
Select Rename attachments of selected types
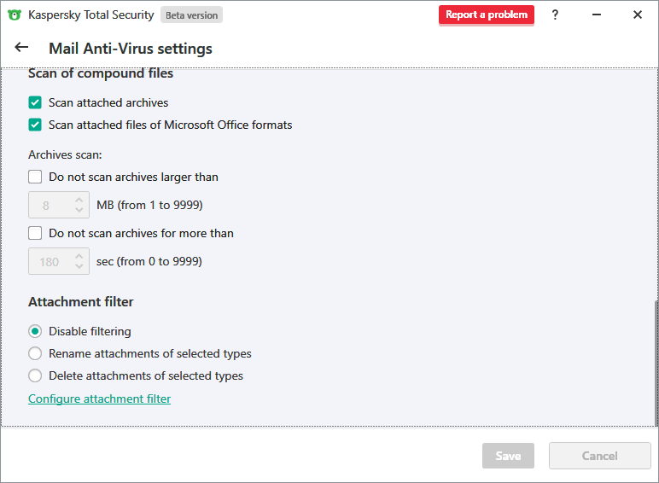[x=35, y=353]
